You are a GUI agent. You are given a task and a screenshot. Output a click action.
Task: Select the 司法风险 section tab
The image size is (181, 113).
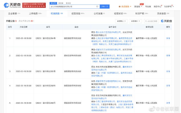[x=57, y=14]
